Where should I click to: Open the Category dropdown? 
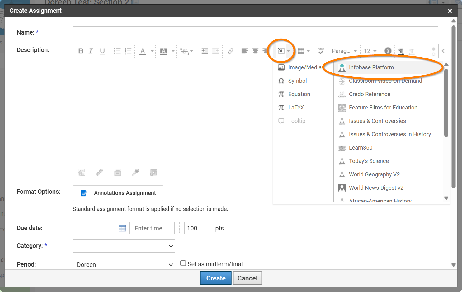click(124, 246)
